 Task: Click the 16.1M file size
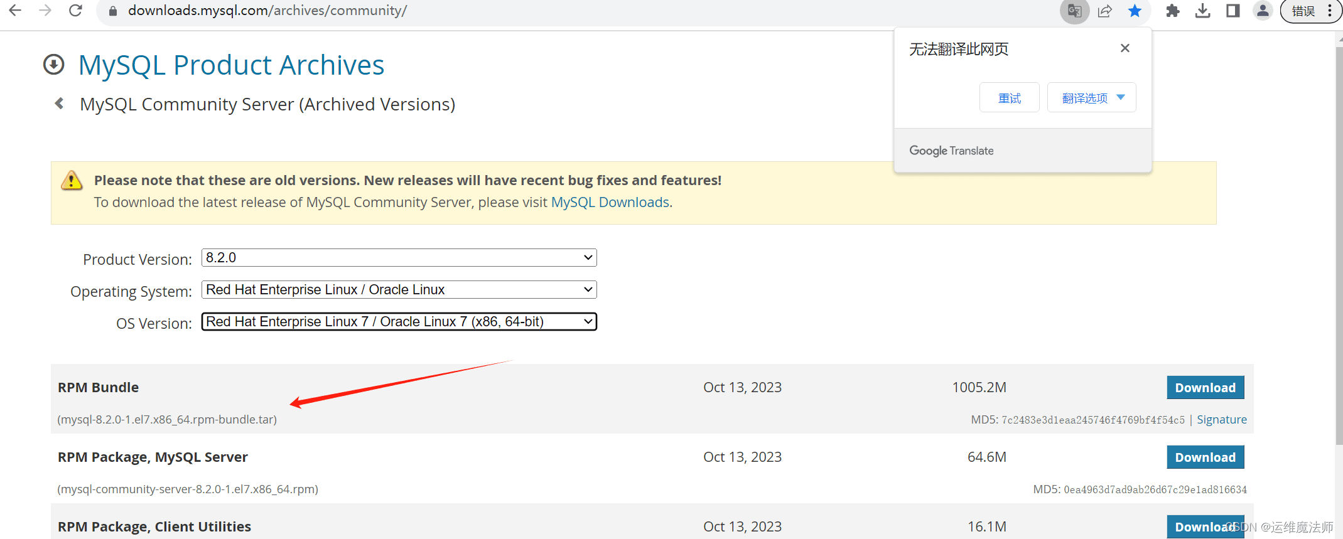coord(987,526)
